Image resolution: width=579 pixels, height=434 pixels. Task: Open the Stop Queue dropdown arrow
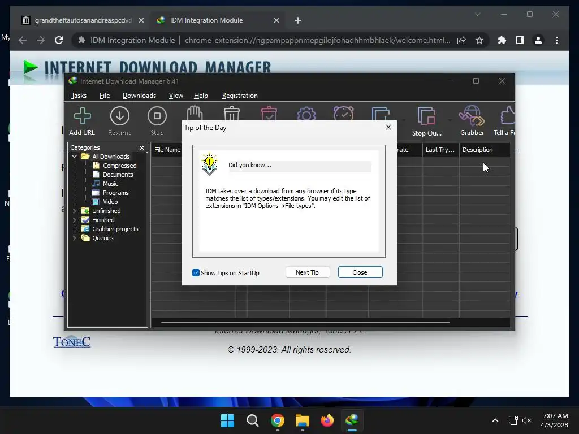pos(450,120)
